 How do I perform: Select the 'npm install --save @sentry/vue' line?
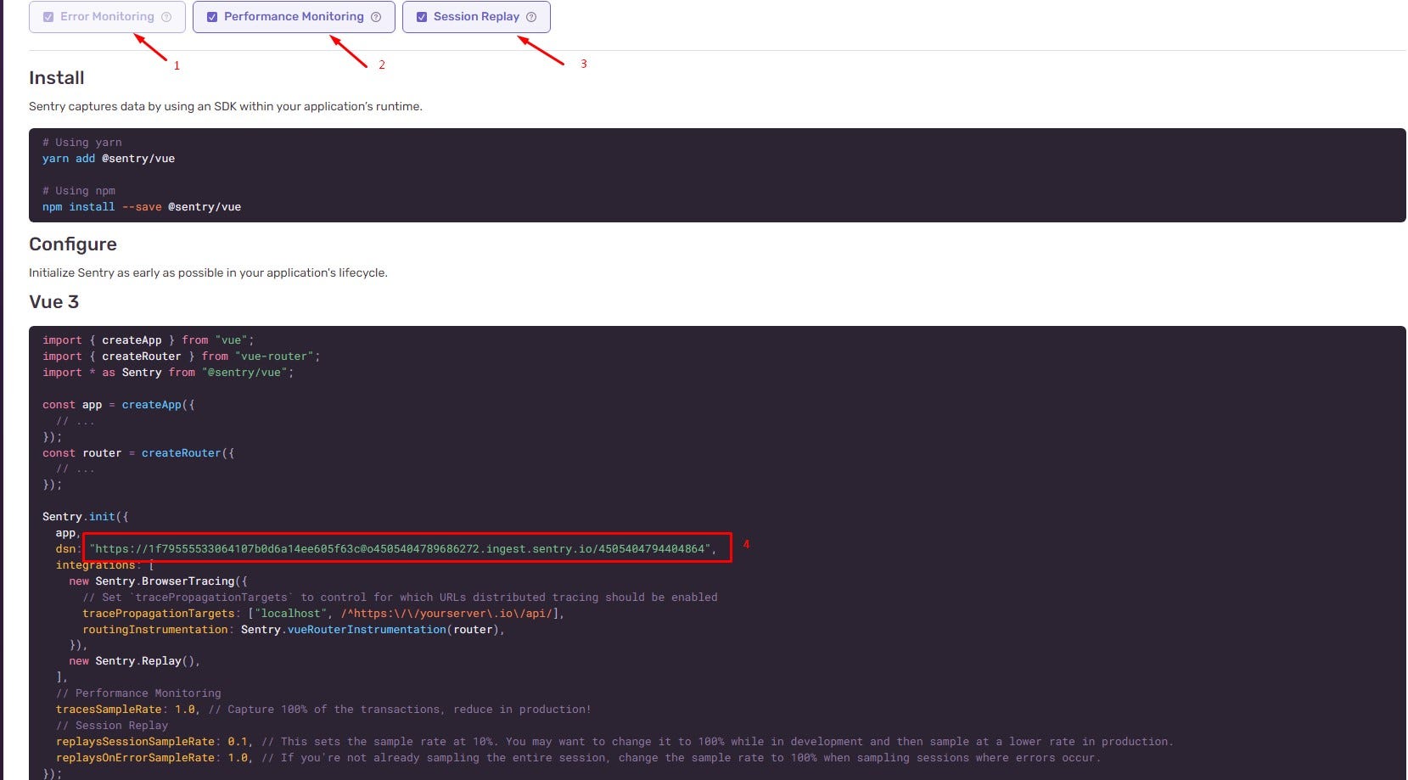point(142,207)
